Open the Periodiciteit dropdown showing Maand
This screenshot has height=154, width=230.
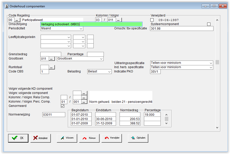[62, 29]
